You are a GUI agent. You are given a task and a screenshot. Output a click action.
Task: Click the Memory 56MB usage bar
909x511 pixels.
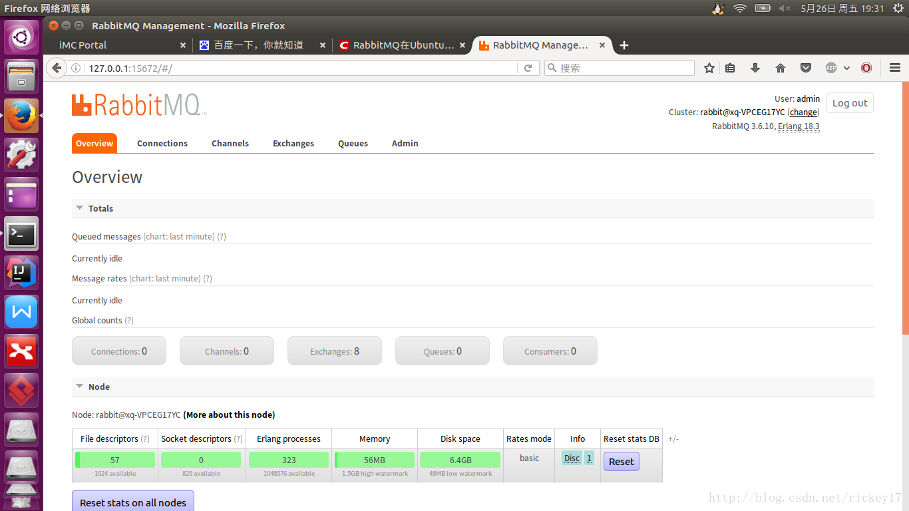375,460
